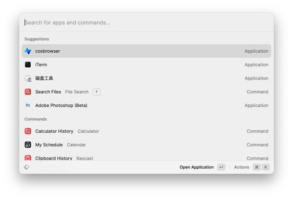The height and width of the screenshot is (199, 293).
Task: Click the Calculator History icon
Action: (x=28, y=131)
